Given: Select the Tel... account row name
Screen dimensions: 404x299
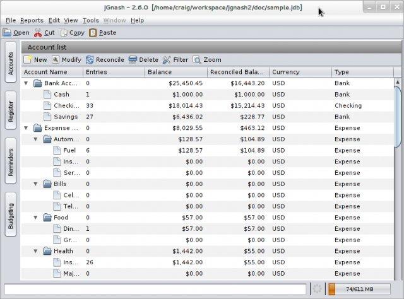Looking at the screenshot, I should tap(71, 206).
